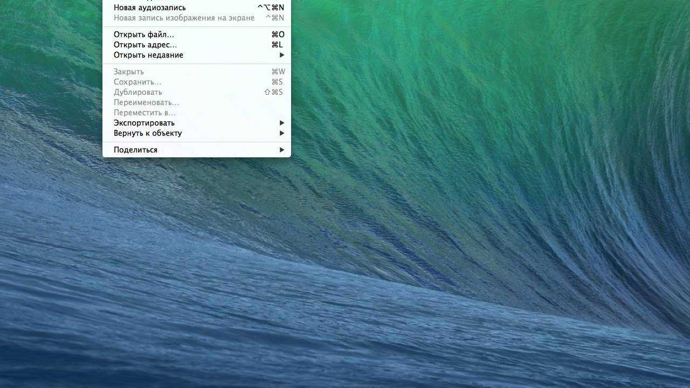Choose Дублировать menu item

pos(197,92)
